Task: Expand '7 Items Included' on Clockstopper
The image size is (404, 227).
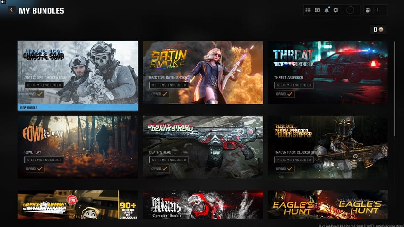Action: point(293,160)
